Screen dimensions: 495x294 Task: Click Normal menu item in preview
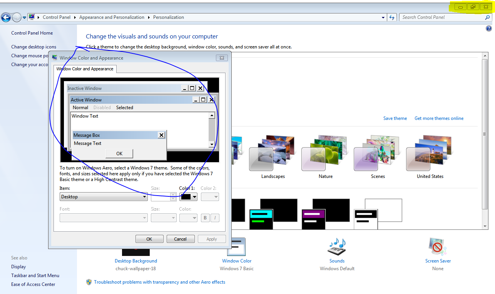pyautogui.click(x=80, y=108)
